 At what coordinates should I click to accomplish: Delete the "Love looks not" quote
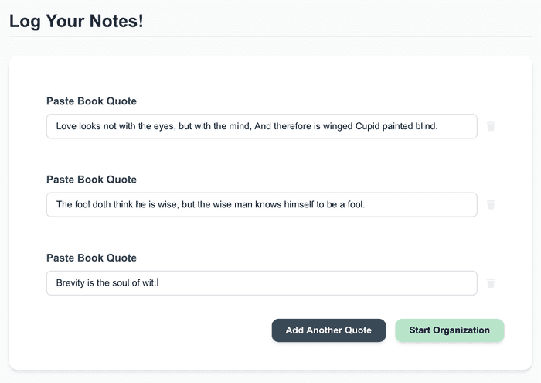pyautogui.click(x=490, y=126)
